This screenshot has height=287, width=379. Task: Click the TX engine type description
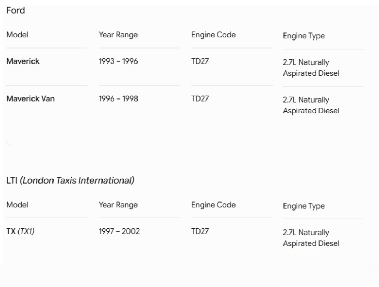click(x=311, y=238)
